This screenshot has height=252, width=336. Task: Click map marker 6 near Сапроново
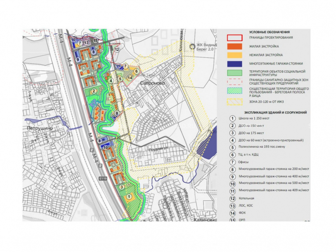point(136,71)
